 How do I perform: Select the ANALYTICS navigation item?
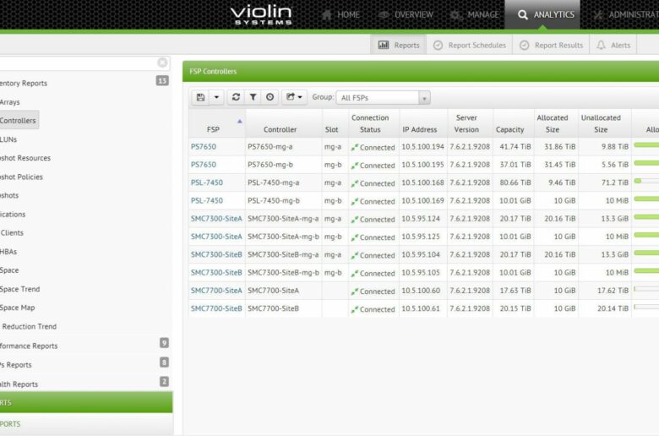(x=542, y=14)
